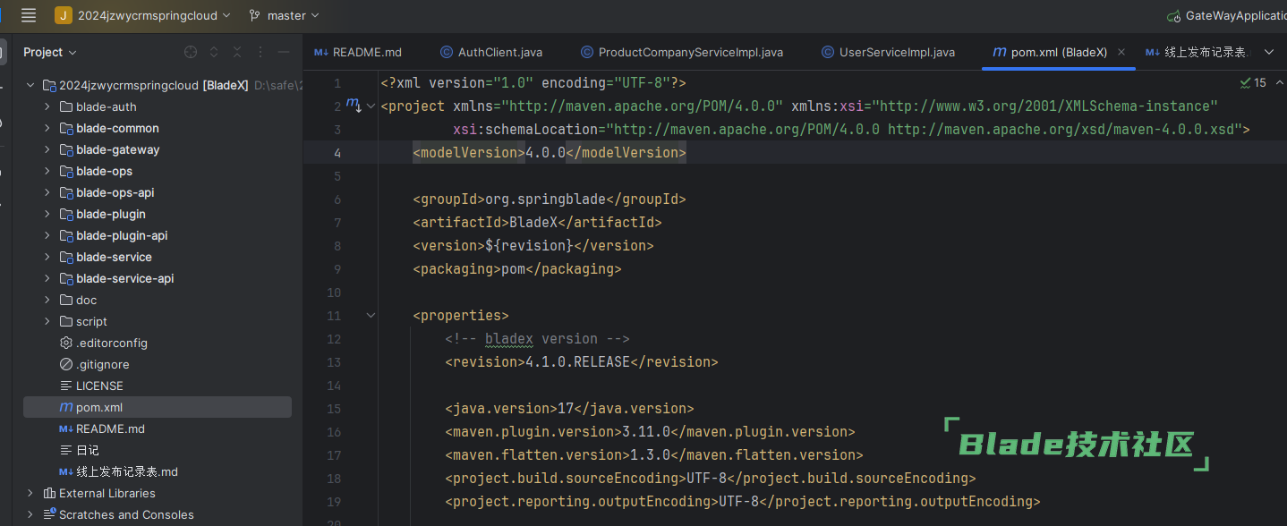Select LICENSE file in project tree
The height and width of the screenshot is (526, 1287).
[99, 386]
